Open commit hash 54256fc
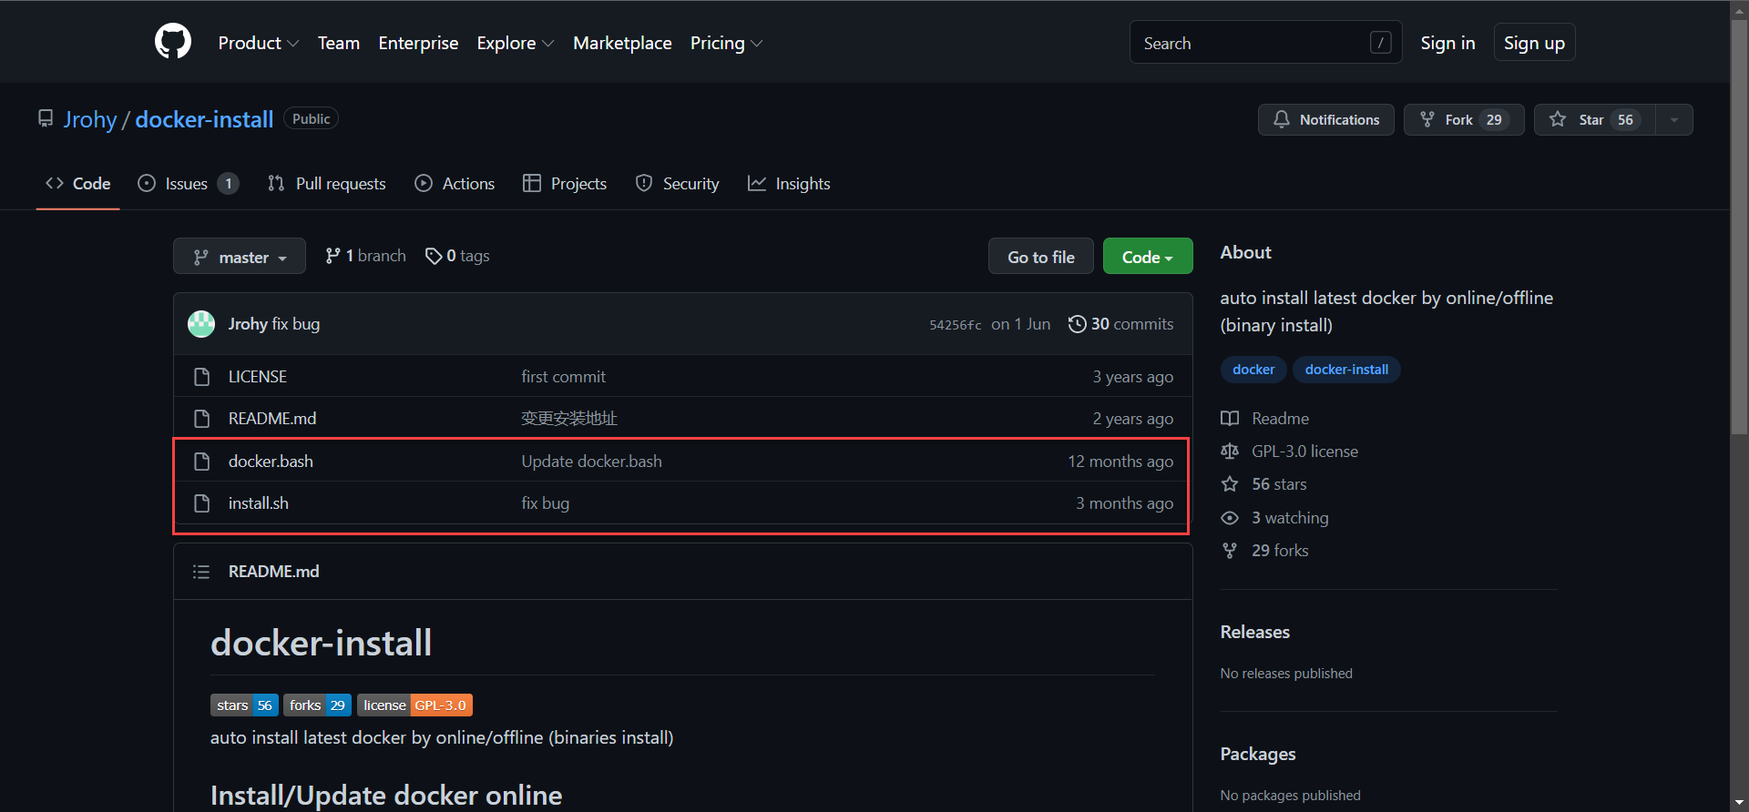 (956, 325)
